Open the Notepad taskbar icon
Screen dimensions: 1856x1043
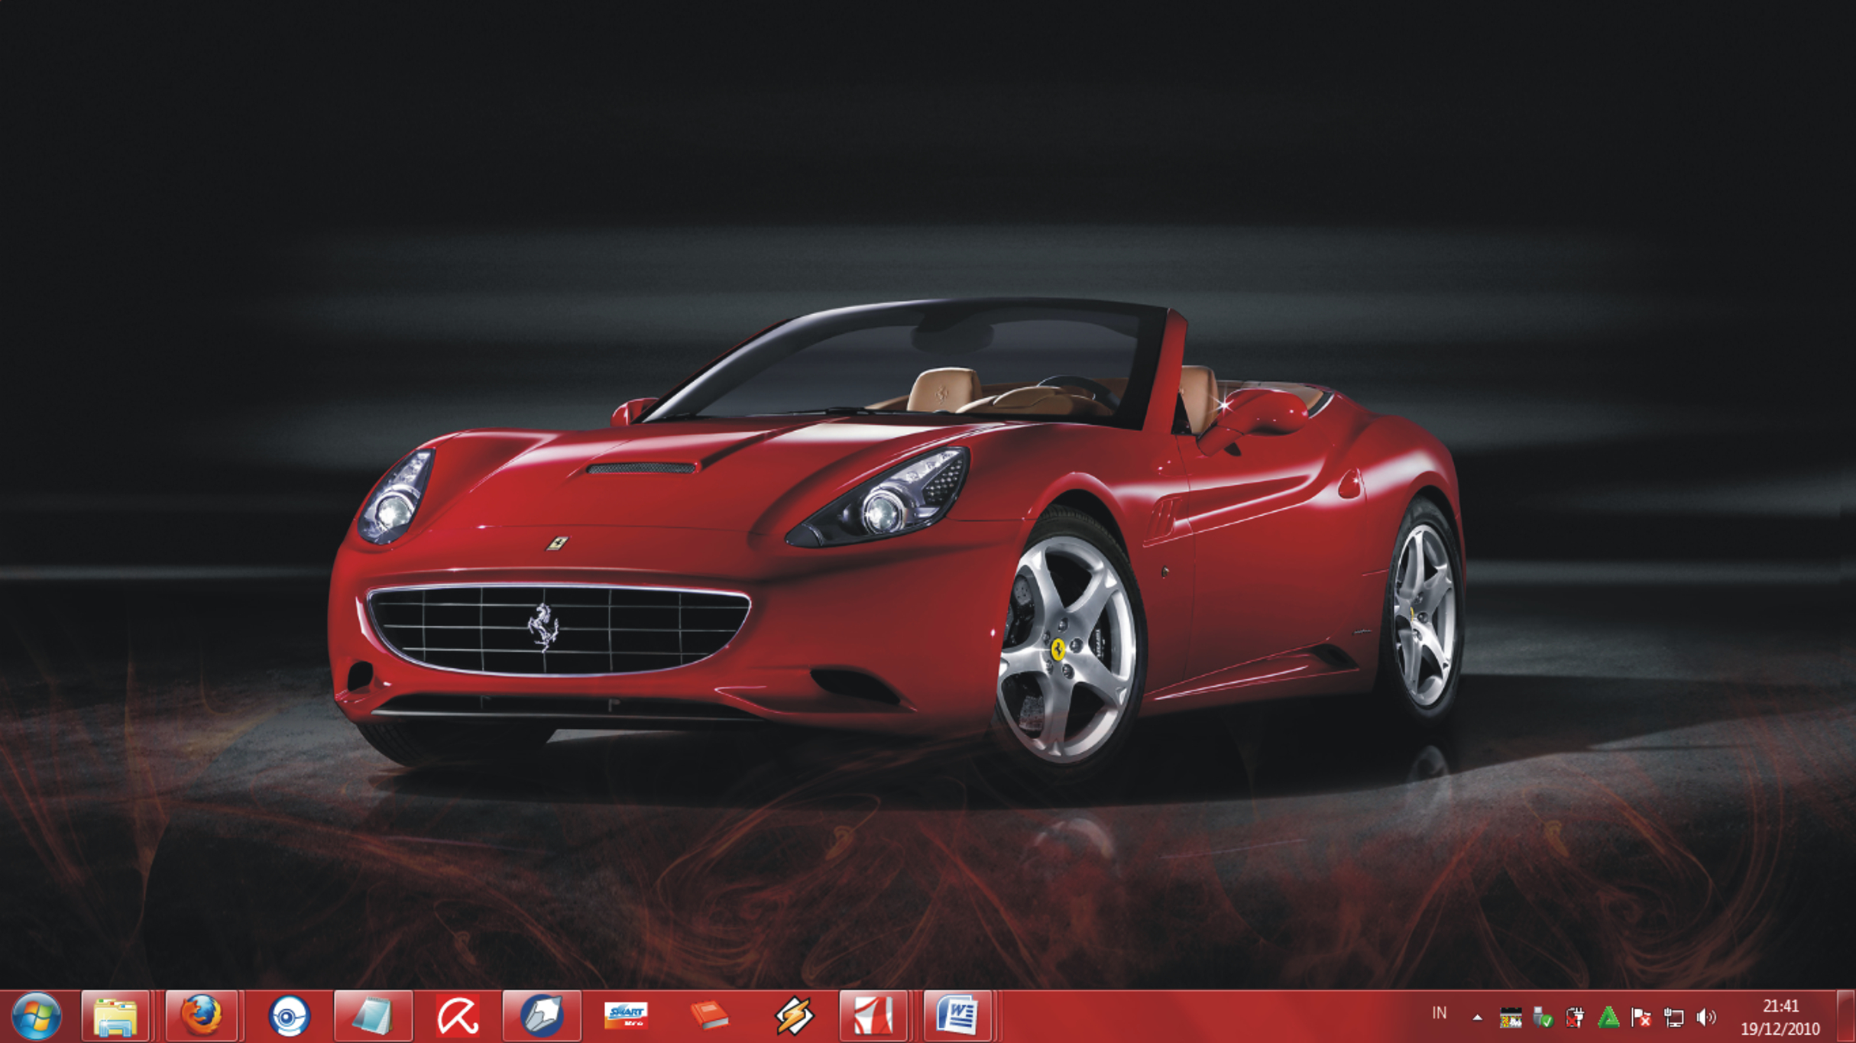(373, 1016)
